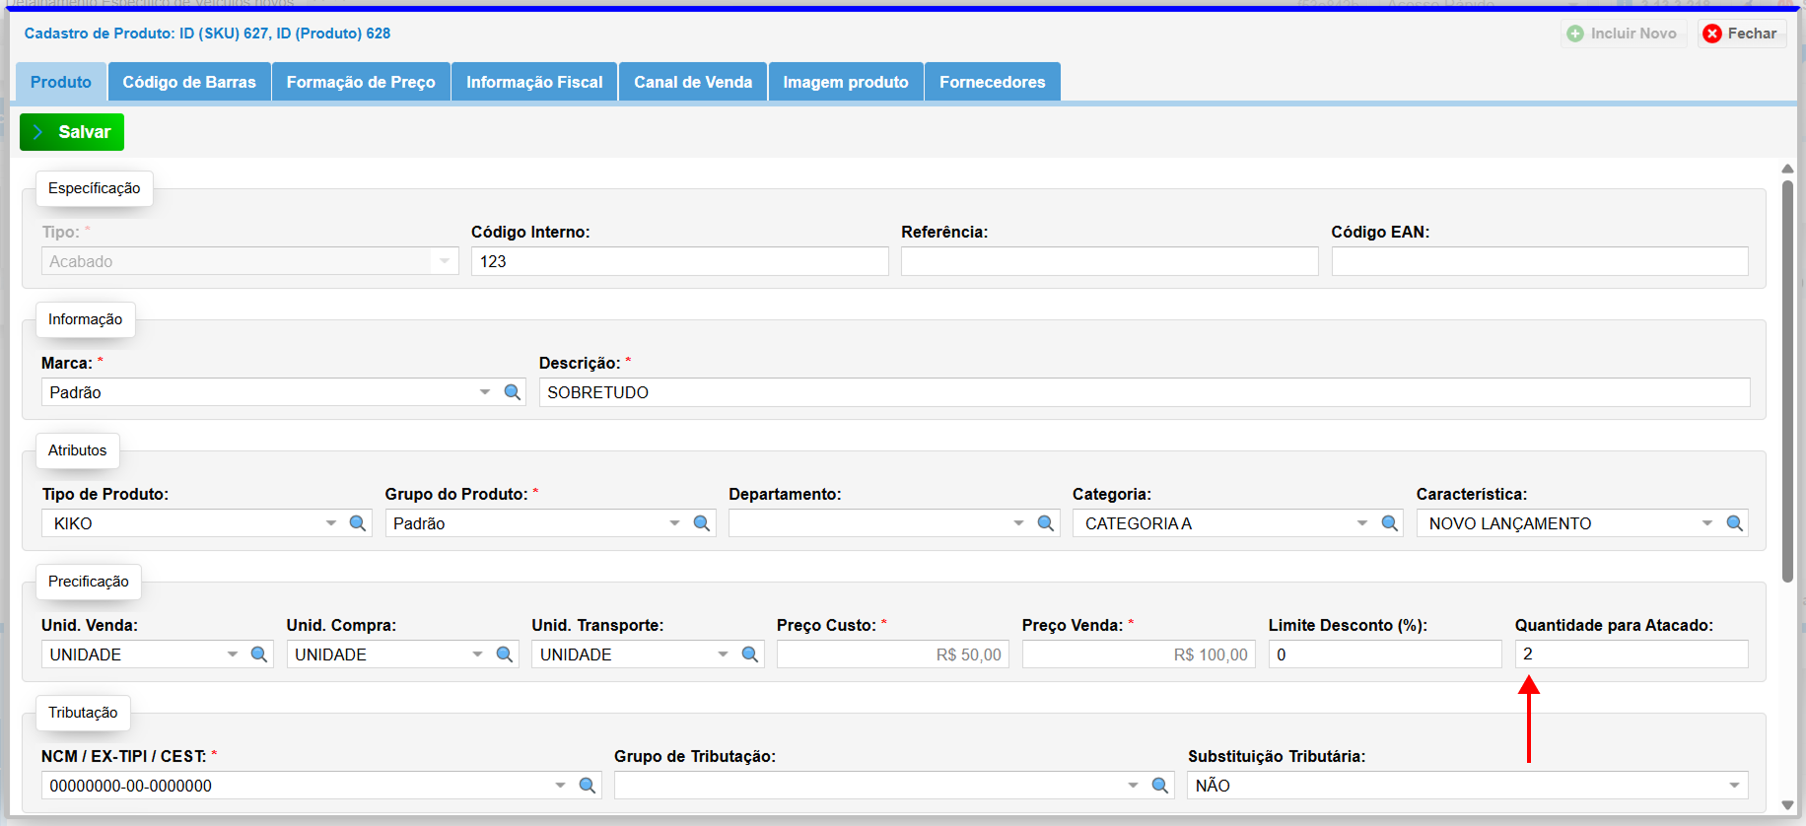The image size is (1806, 826).
Task: Click the Categoria search magnifier
Action: 1390,523
